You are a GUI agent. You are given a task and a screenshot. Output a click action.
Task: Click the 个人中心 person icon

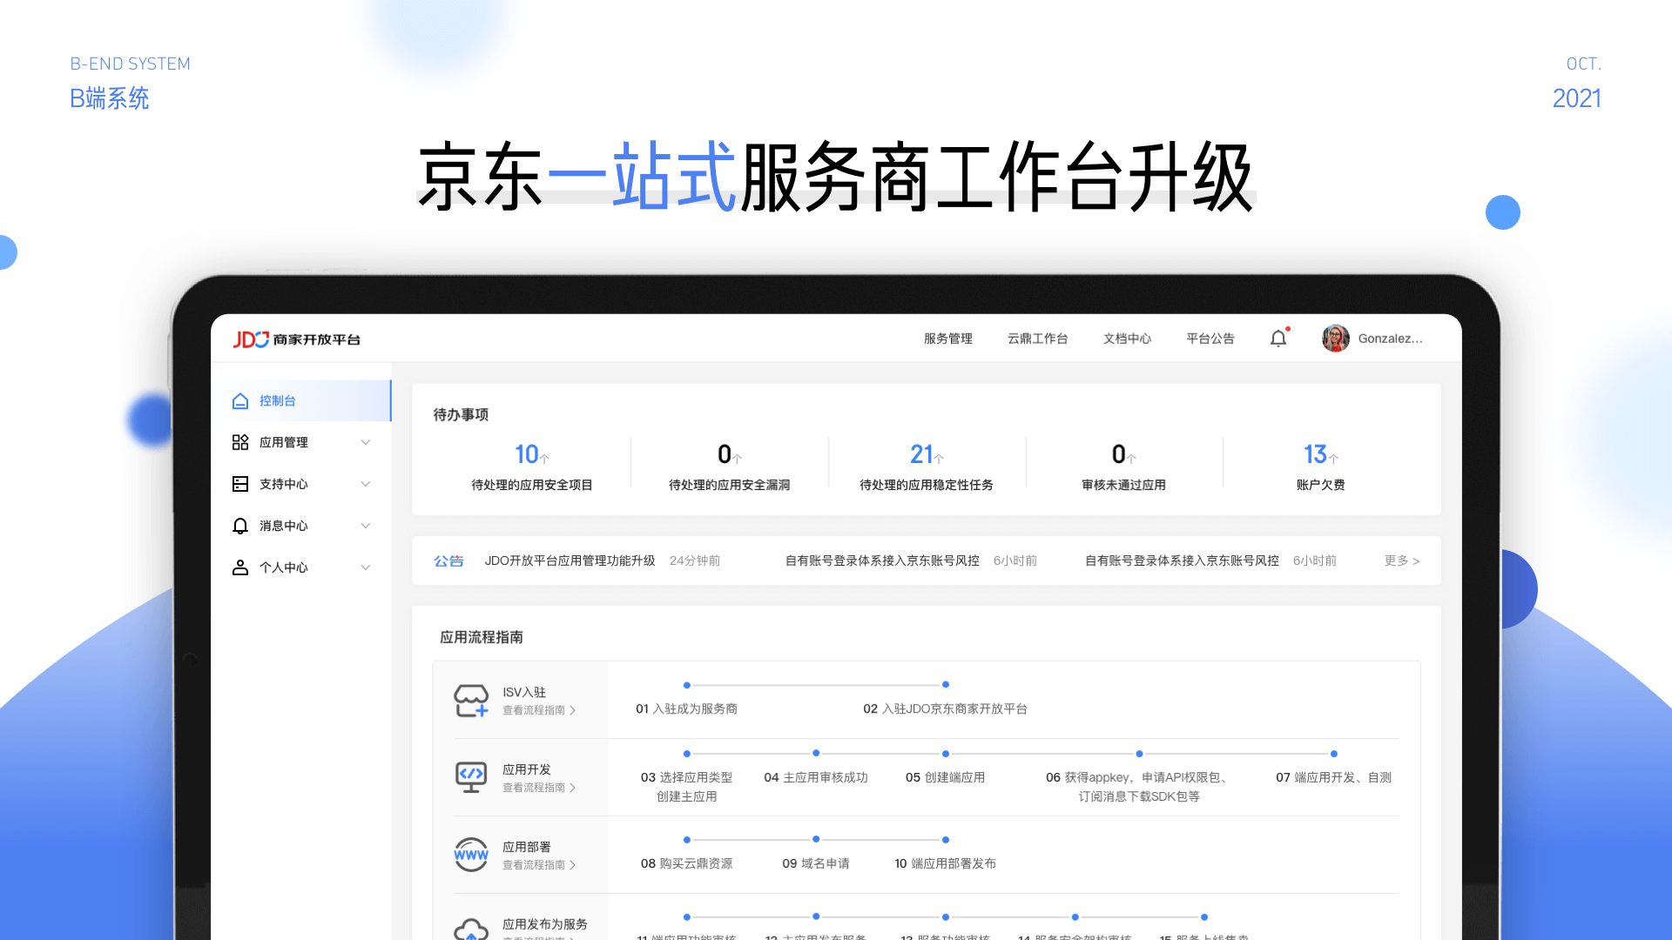[x=240, y=567]
